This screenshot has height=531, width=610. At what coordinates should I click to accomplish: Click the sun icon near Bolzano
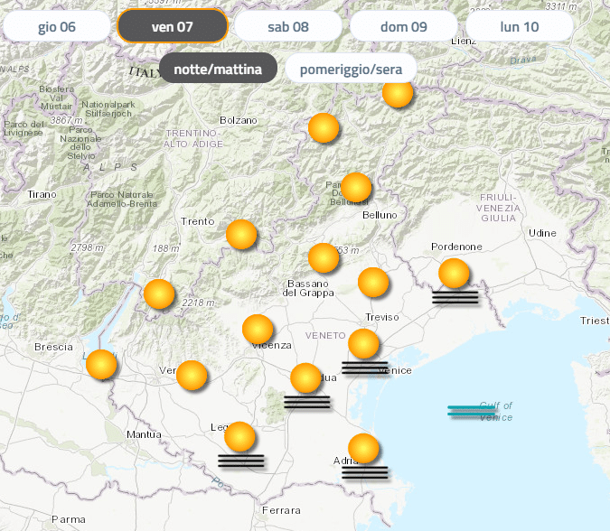[324, 128]
